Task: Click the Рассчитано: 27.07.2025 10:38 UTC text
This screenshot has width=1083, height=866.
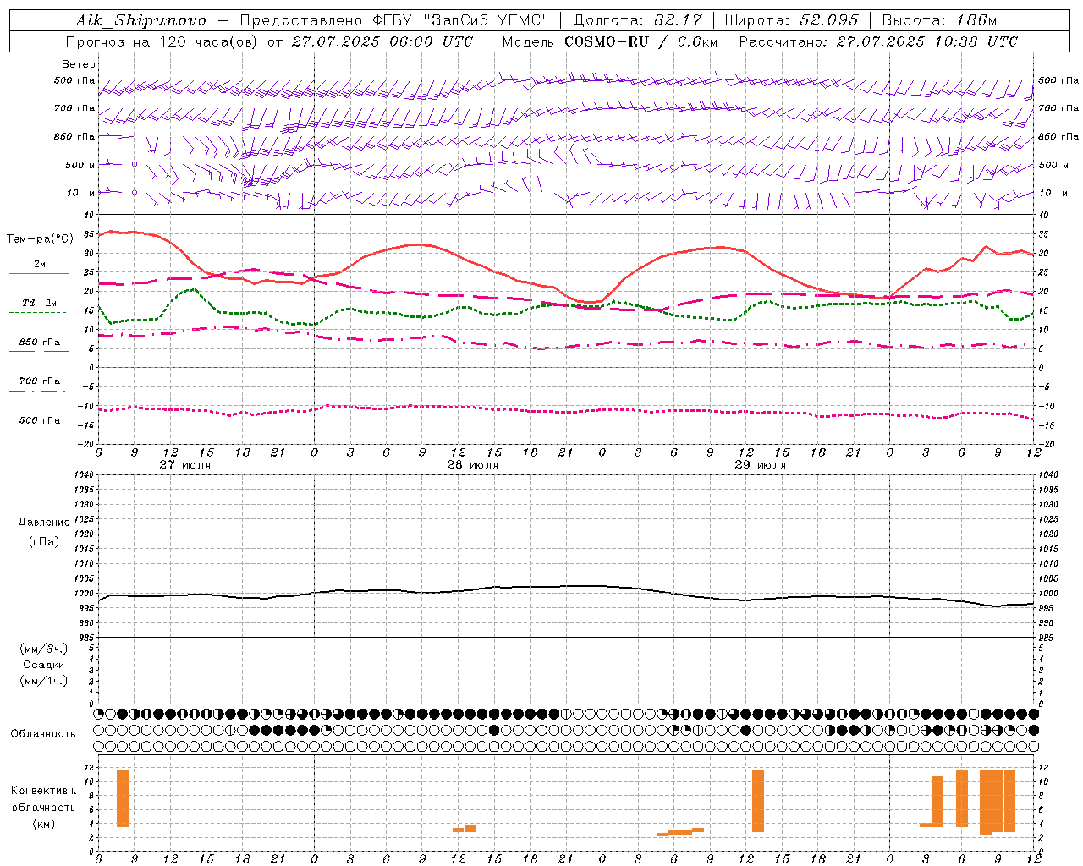Action: coord(878,41)
